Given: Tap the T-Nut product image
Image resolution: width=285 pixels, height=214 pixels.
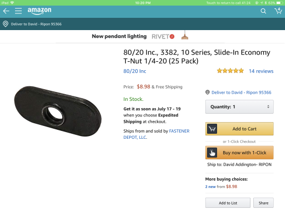Looking at the screenshot, I should (x=58, y=111).
